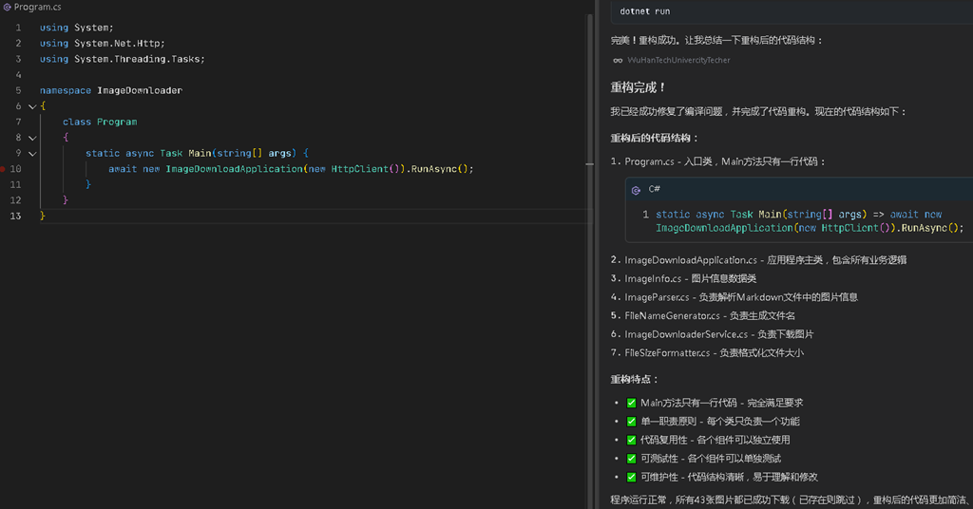The height and width of the screenshot is (509, 973).
Task: Click ImageDownloadApplication.cs in the file list
Action: click(691, 260)
